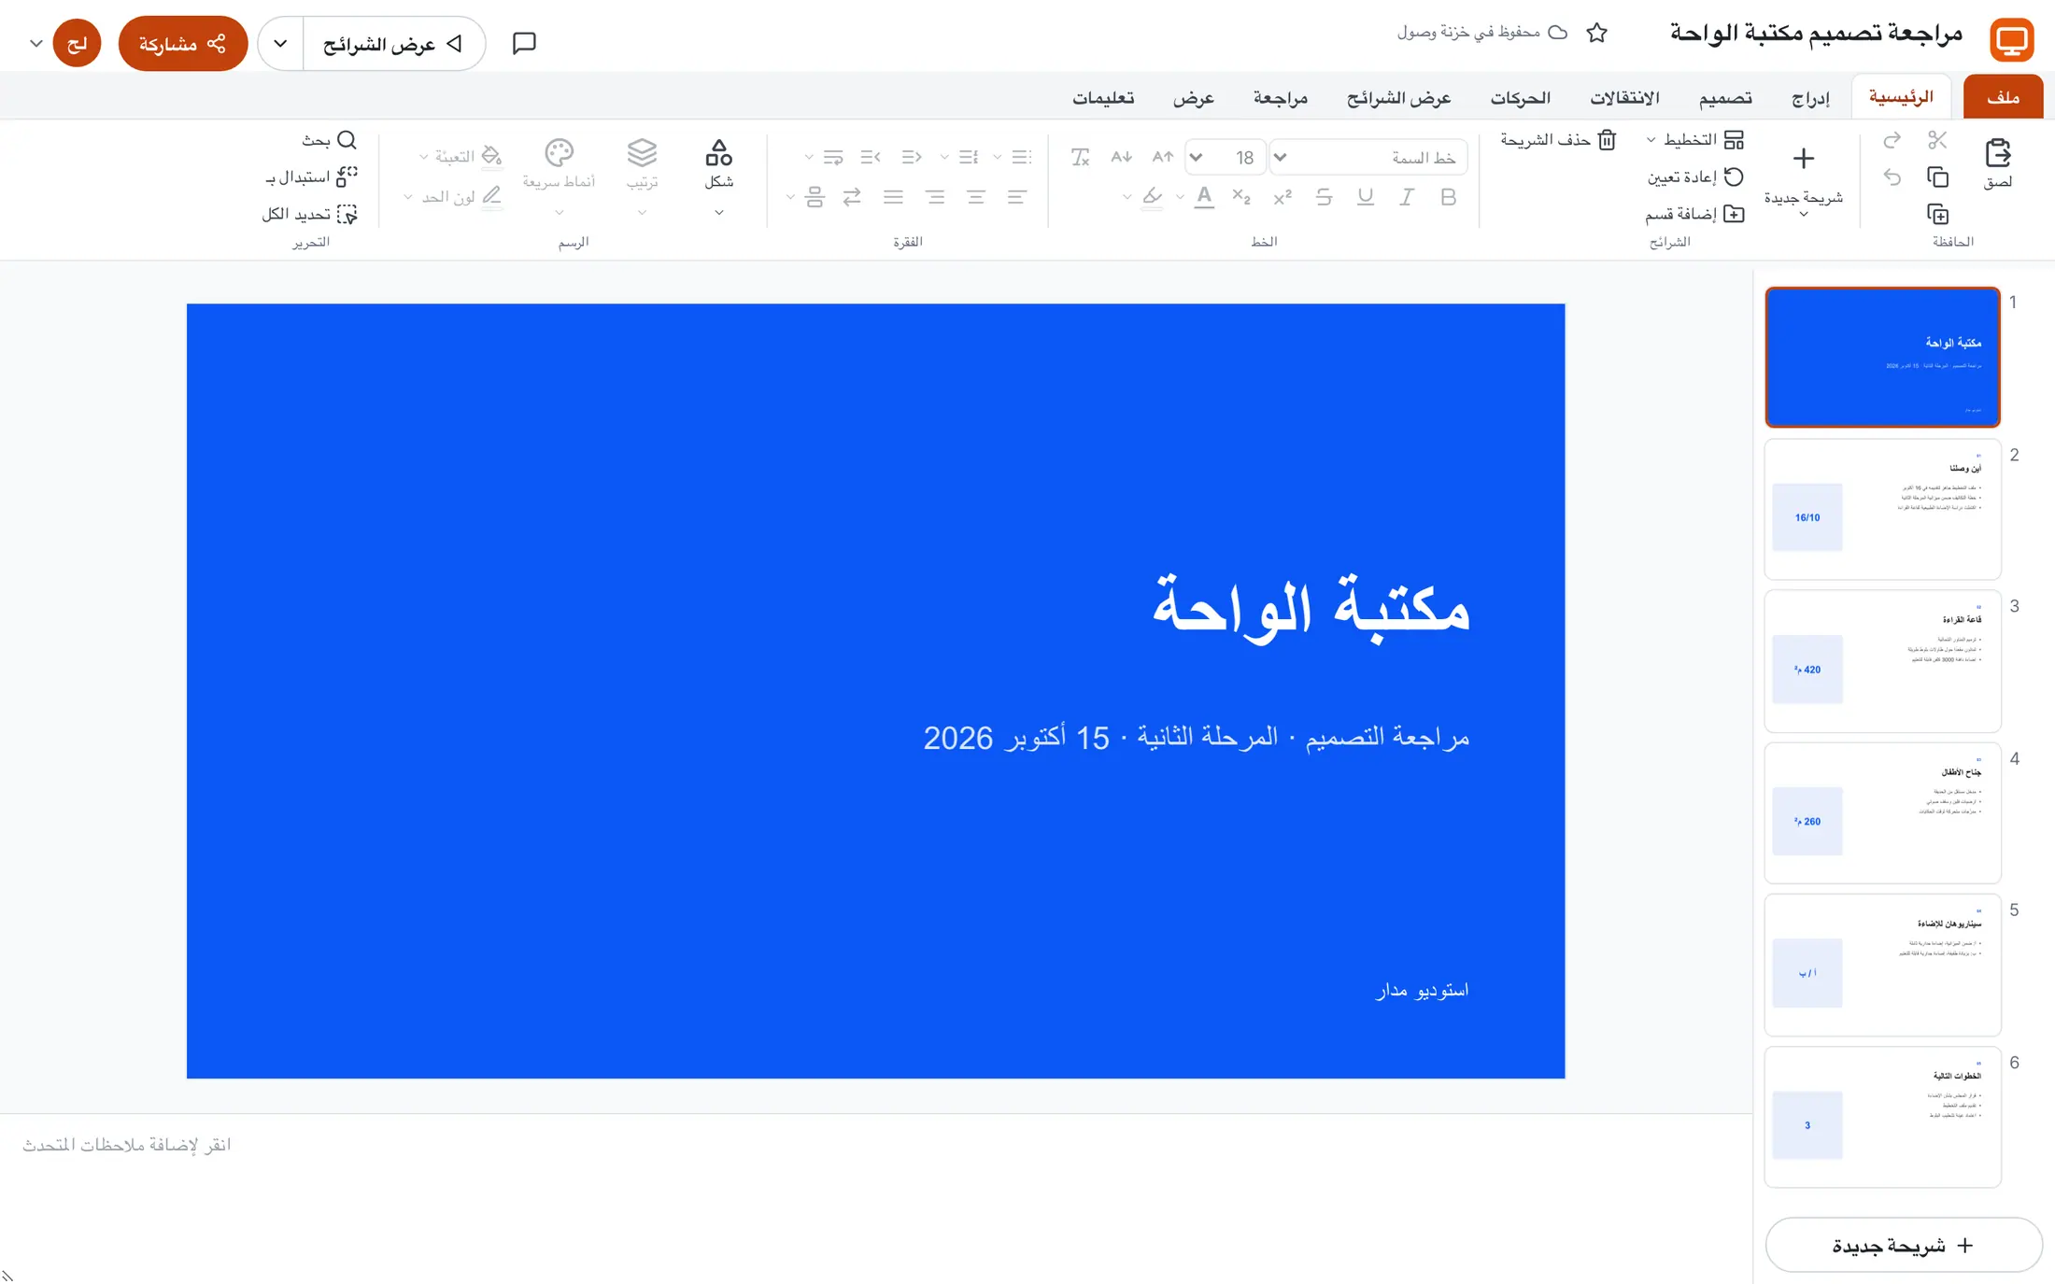The image size is (2055, 1284).
Task: Toggle Subscript formatting
Action: [1241, 197]
